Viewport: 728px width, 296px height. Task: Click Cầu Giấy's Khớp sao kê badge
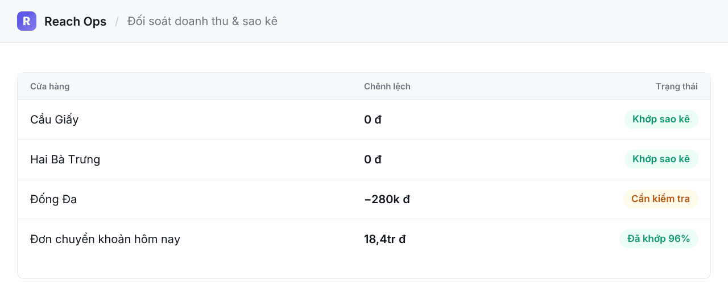pos(661,120)
